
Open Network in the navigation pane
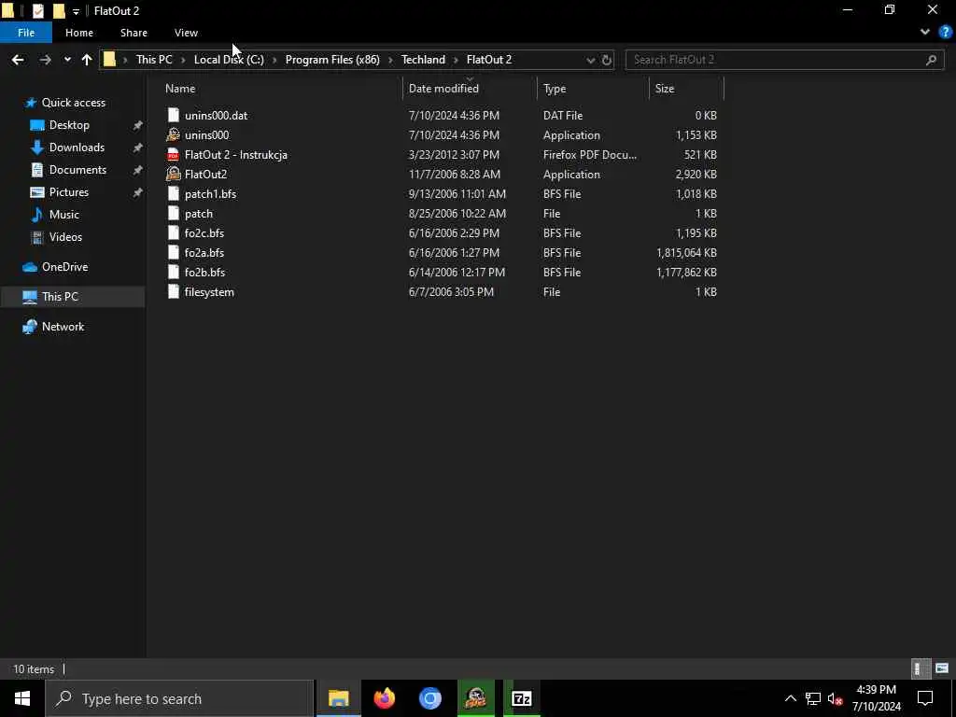coord(63,327)
